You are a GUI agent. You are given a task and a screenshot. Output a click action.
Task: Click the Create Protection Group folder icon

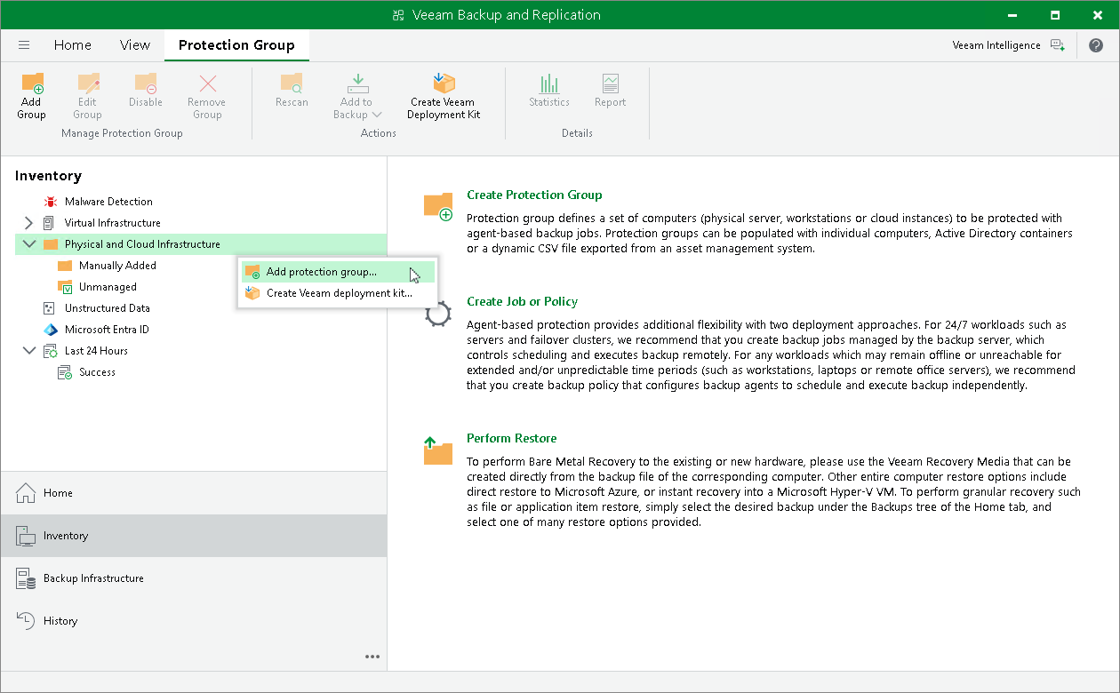pyautogui.click(x=438, y=206)
